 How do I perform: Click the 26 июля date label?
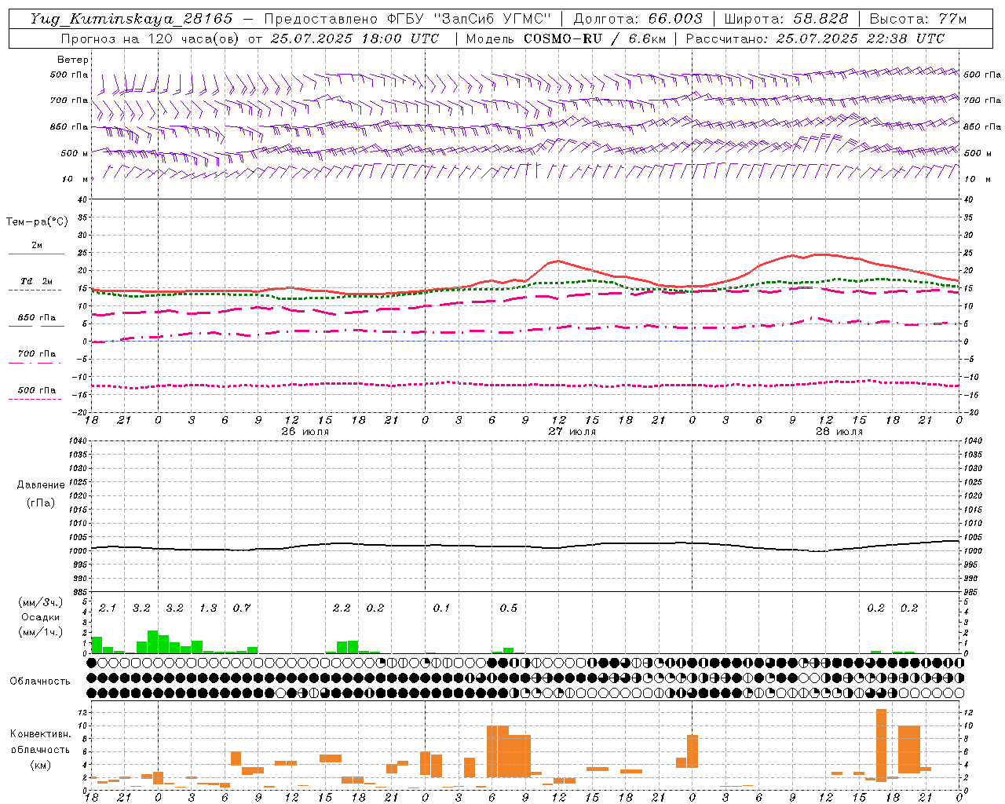[x=305, y=432]
